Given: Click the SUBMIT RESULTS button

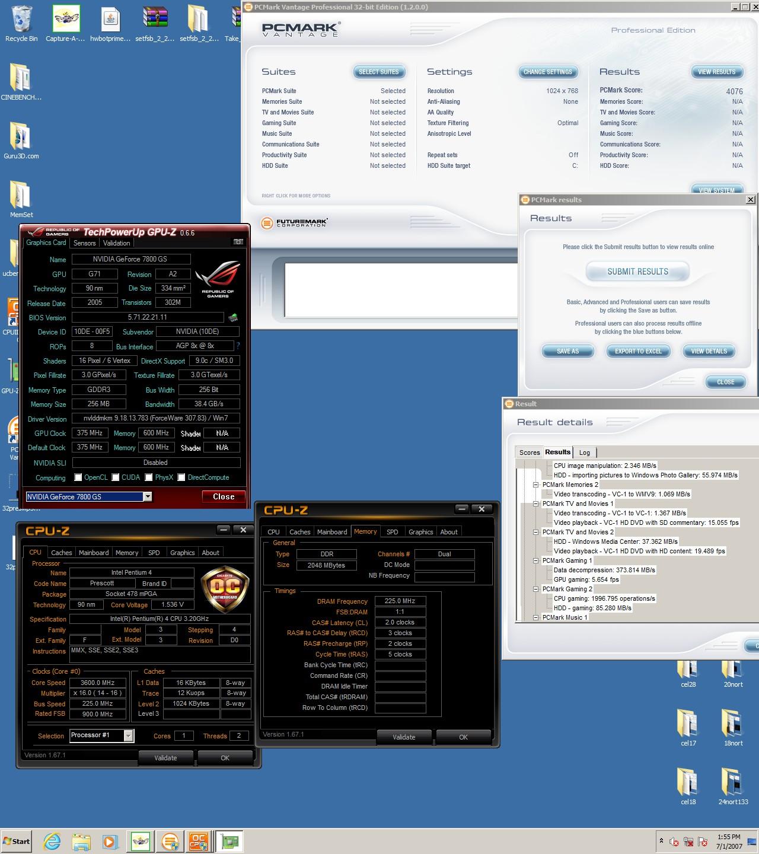Looking at the screenshot, I should [x=637, y=272].
